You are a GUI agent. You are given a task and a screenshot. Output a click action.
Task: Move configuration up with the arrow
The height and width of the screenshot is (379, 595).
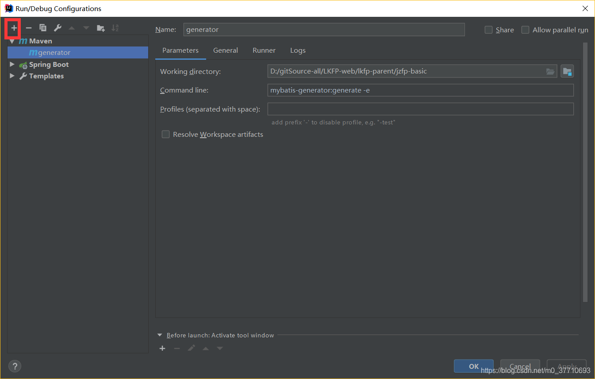click(72, 28)
